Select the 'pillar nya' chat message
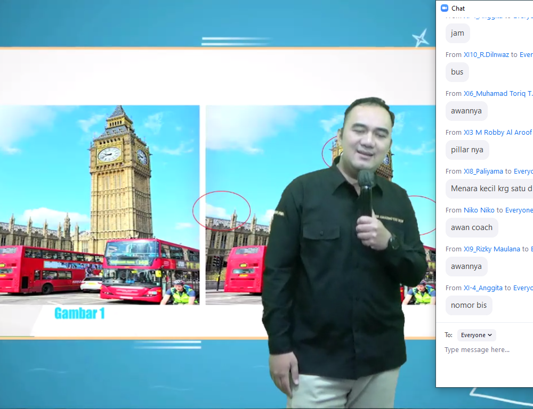The height and width of the screenshot is (409, 533). tap(467, 150)
